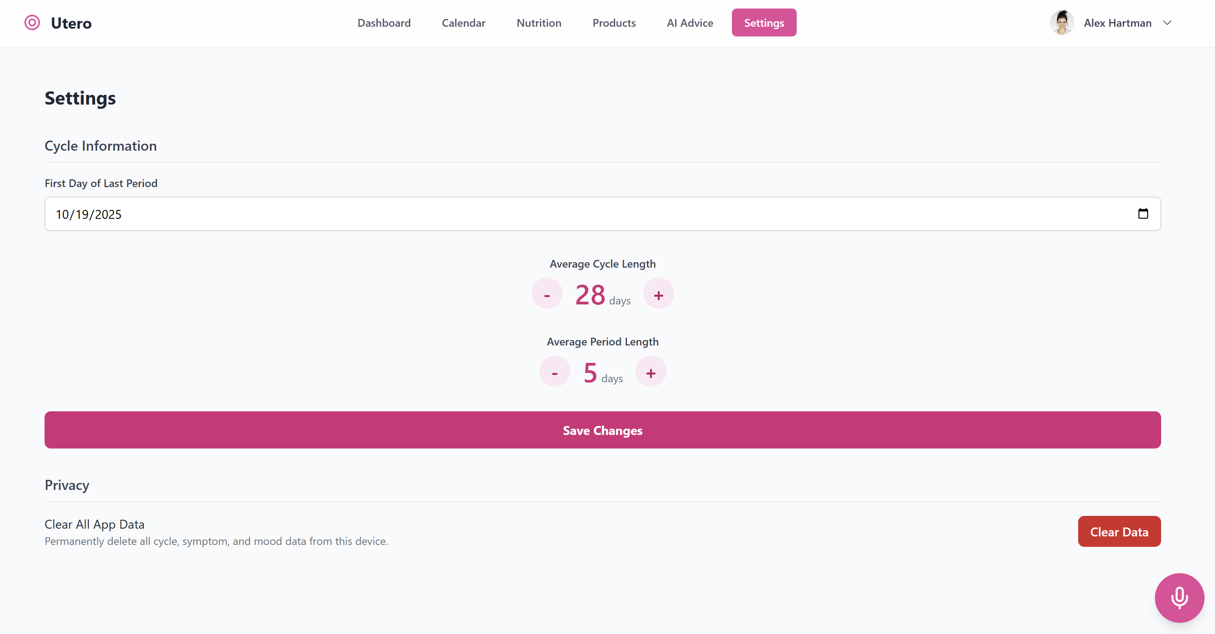Decrease average cycle length with minus
The image size is (1215, 634).
(x=547, y=294)
